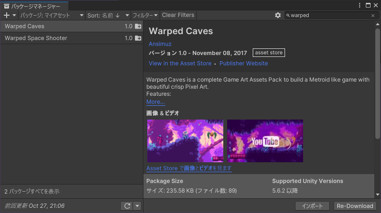Open the Publisher Website link
Screen dimensions: 381x213
coord(244,63)
